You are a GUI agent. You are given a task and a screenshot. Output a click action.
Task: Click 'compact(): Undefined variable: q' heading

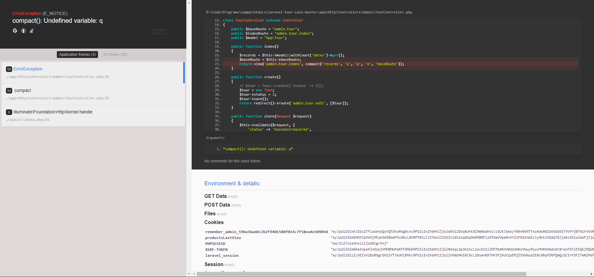tap(57, 21)
